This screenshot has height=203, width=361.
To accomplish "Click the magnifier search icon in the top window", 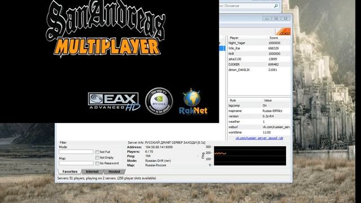I will pyautogui.click(x=276, y=6).
